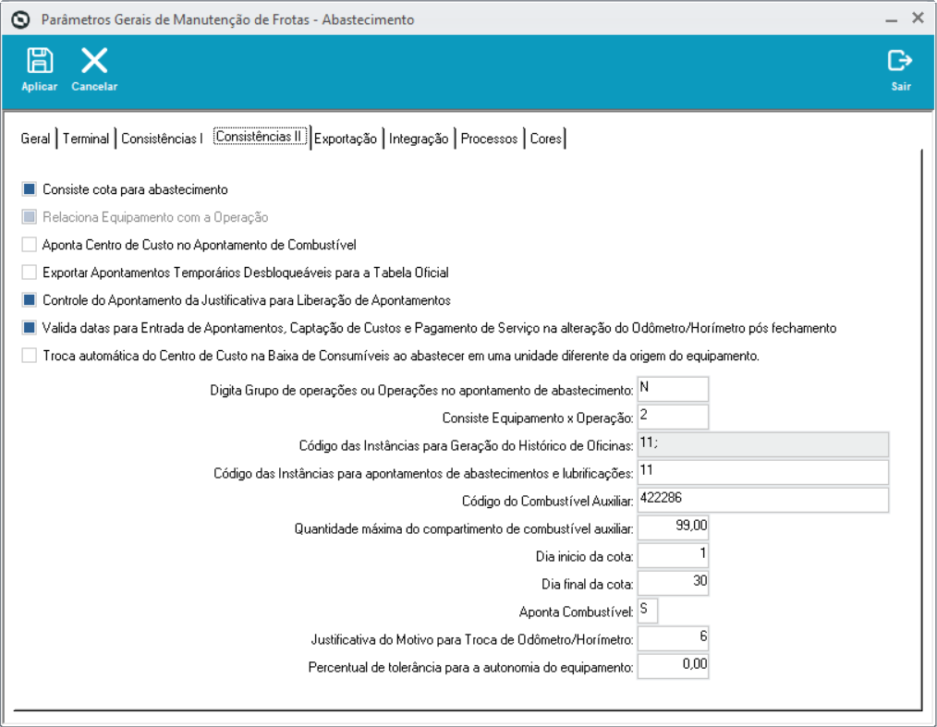Switch to the Exportação tab
This screenshot has width=937, height=727.
coord(346,139)
